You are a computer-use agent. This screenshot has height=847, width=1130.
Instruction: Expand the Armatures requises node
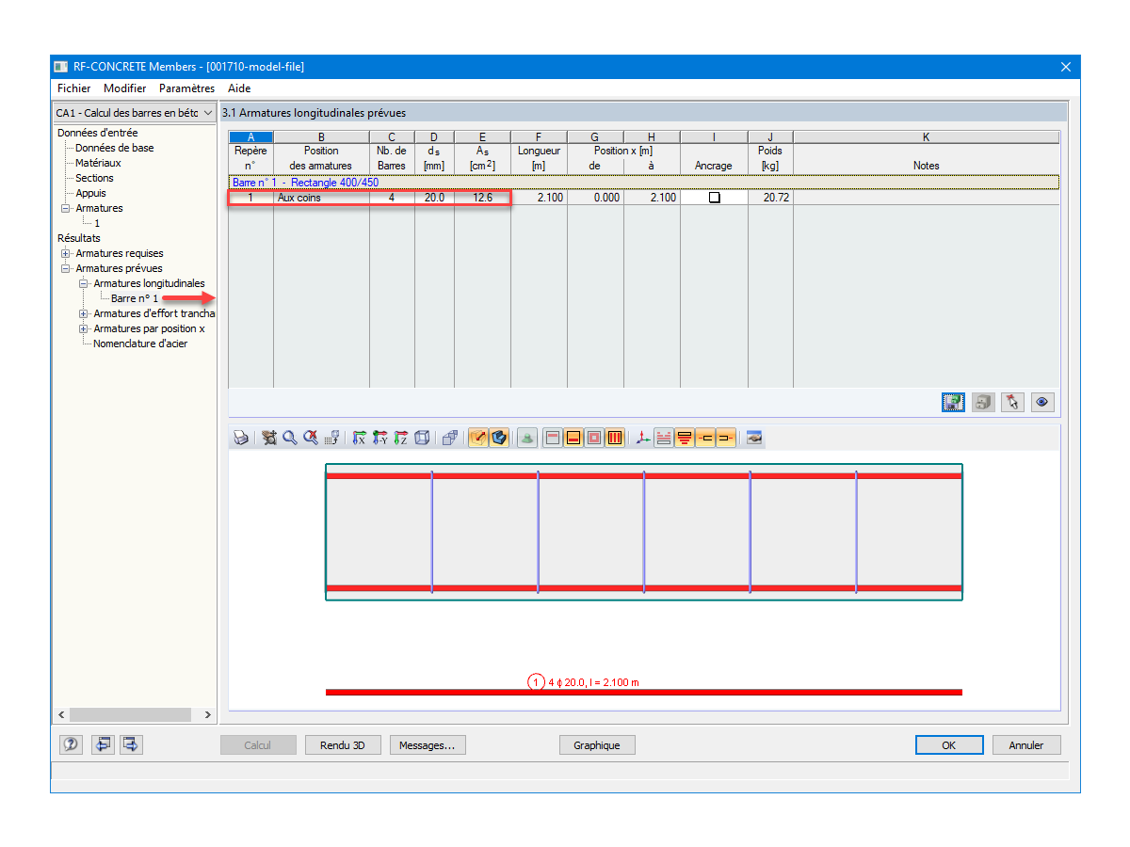(x=66, y=253)
